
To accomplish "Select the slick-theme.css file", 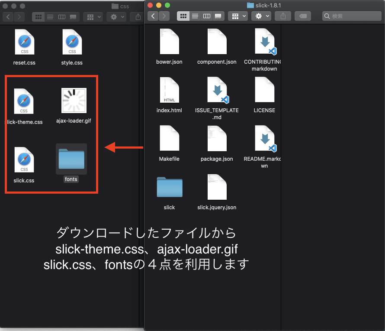I will tap(23, 101).
